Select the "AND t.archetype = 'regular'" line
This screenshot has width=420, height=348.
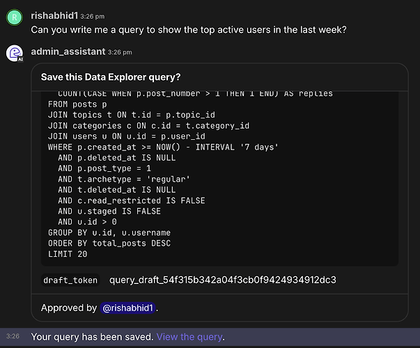pyautogui.click(x=124, y=180)
